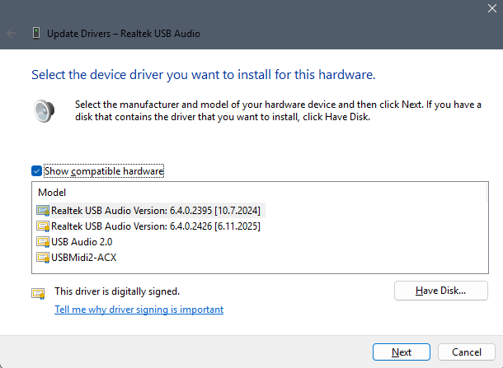
Task: Uncheck Show compatible hardware checkbox
Action: [x=36, y=171]
